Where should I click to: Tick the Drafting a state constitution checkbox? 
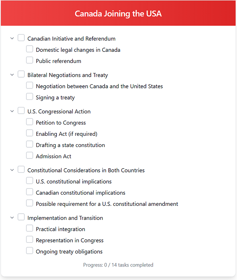click(x=29, y=144)
